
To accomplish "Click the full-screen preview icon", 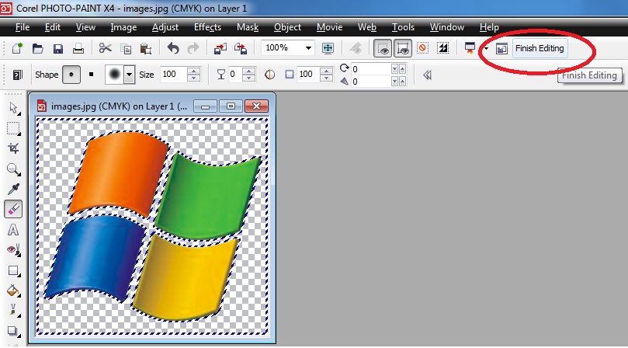I will tap(328, 48).
